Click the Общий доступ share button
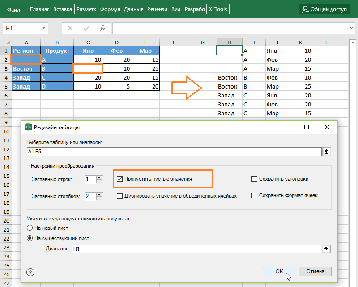Image resolution: width=358 pixels, height=287 pixels. point(324,9)
